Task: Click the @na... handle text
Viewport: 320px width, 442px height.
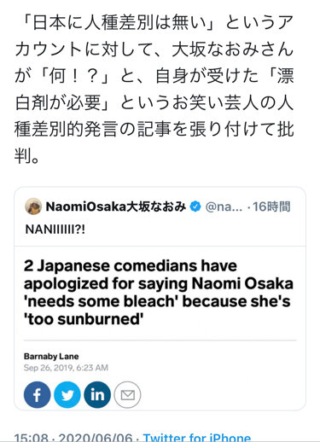Action: pos(224,206)
